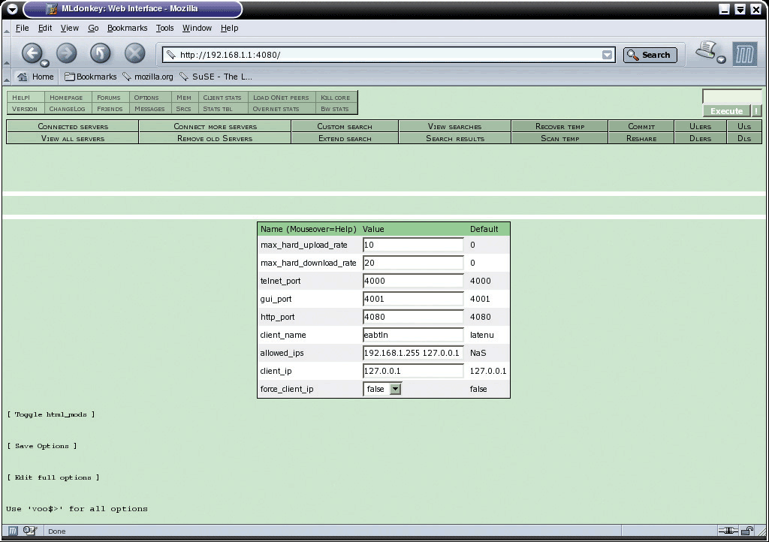The height and width of the screenshot is (542, 769).
Task: Open the Window menu
Action: (197, 28)
